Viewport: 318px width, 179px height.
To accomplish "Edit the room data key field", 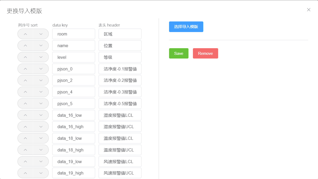I will click(74, 34).
